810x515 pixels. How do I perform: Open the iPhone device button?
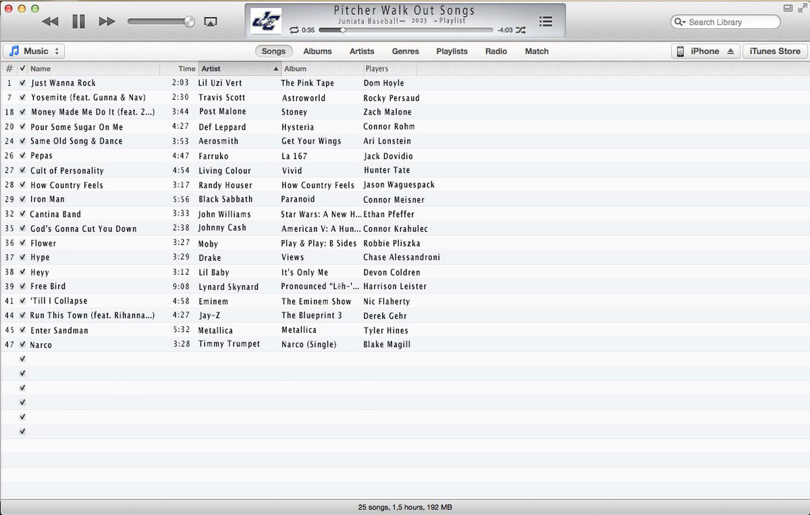[705, 51]
